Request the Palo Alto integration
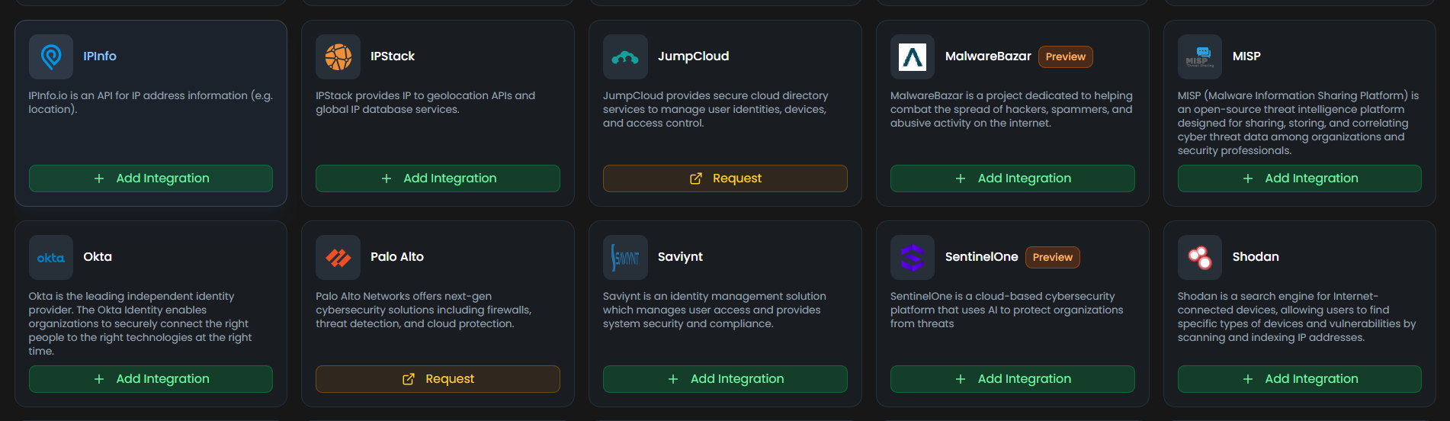 pyautogui.click(x=438, y=379)
